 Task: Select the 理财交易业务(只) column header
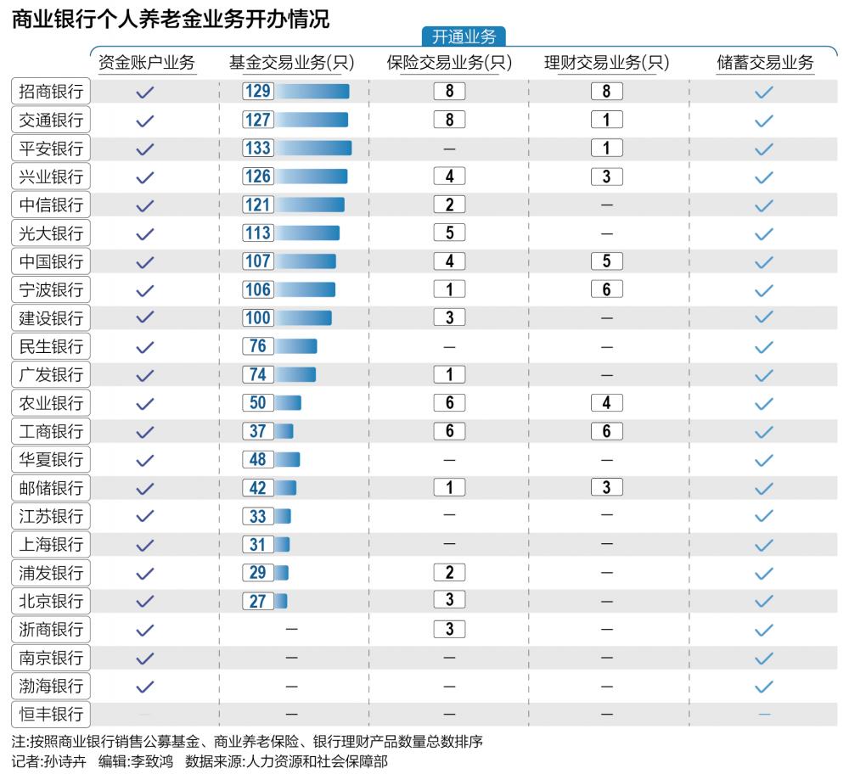coord(606,63)
